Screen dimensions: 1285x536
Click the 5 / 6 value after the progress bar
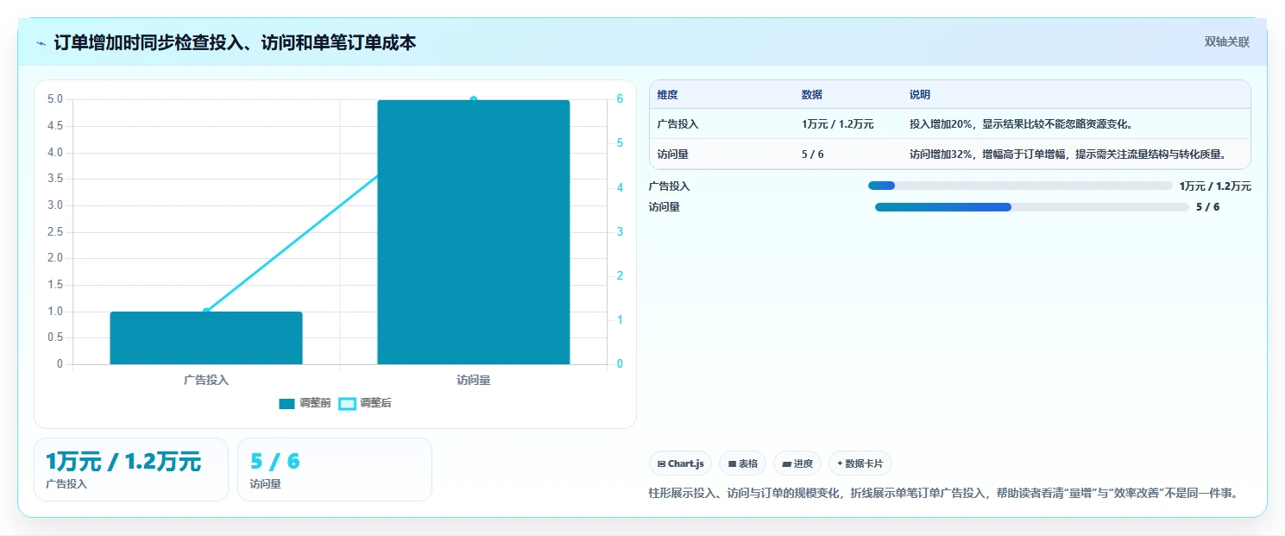[1208, 207]
